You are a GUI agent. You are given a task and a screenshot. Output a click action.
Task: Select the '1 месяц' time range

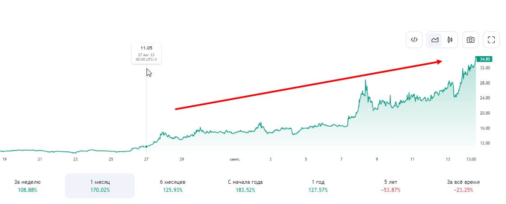[x=100, y=186]
